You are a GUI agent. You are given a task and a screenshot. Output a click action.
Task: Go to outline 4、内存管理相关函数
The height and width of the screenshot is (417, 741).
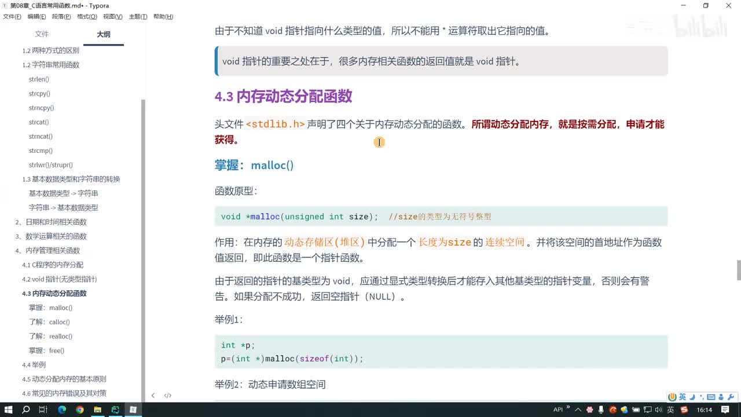(x=47, y=250)
